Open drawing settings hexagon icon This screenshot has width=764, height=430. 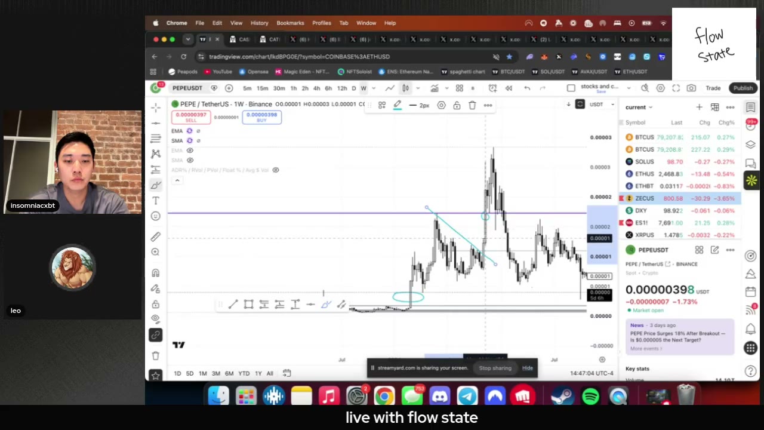(x=441, y=105)
